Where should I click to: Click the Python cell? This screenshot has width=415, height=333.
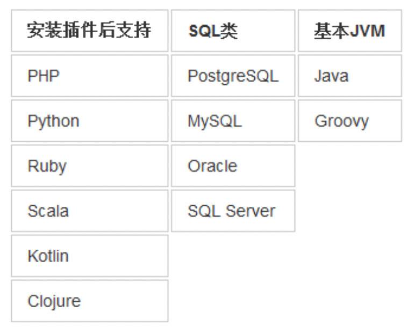click(89, 121)
